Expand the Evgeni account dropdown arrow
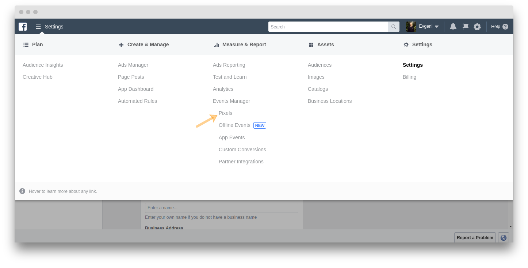Screen dimensions: 528x268 pos(437,27)
